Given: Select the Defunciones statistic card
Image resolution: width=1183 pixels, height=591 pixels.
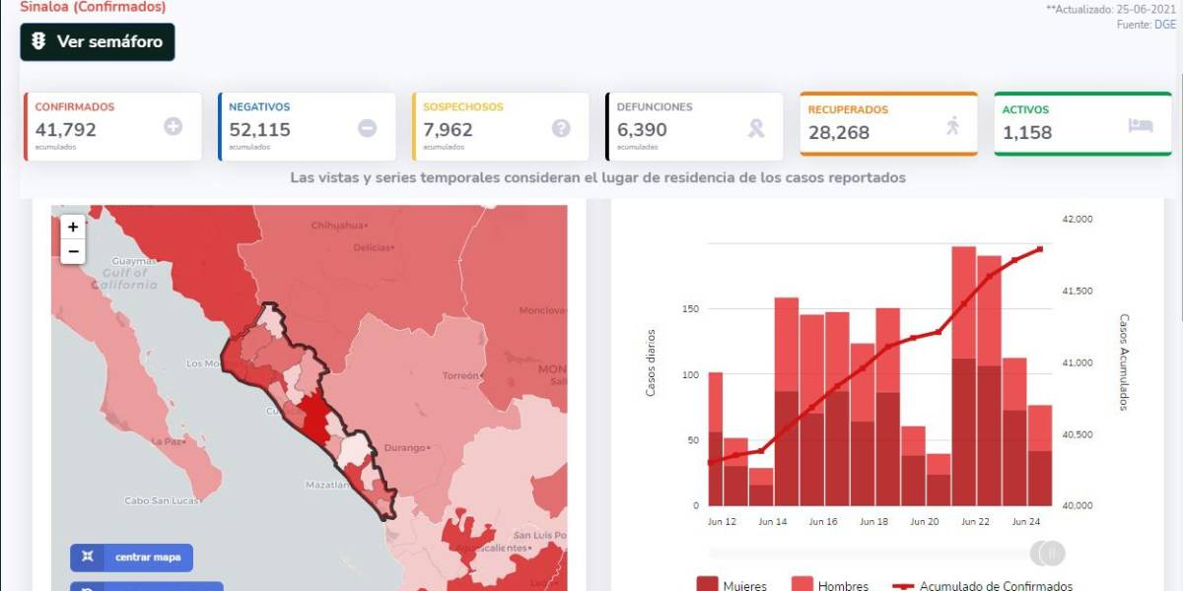Looking at the screenshot, I should 694,127.
